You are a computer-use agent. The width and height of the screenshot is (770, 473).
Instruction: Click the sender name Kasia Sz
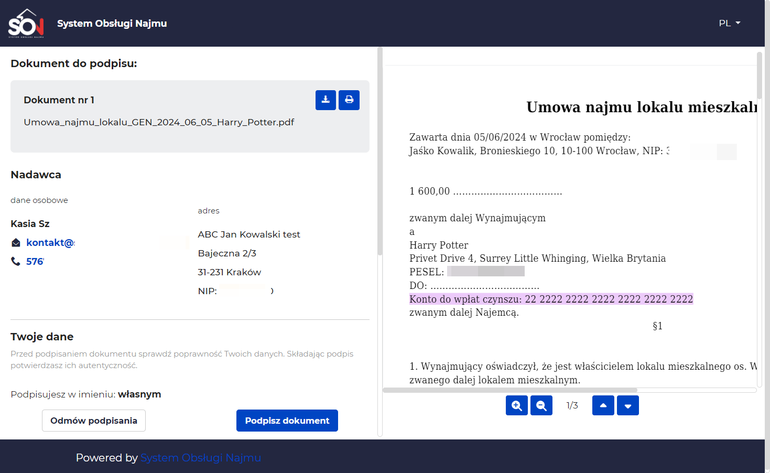click(30, 224)
